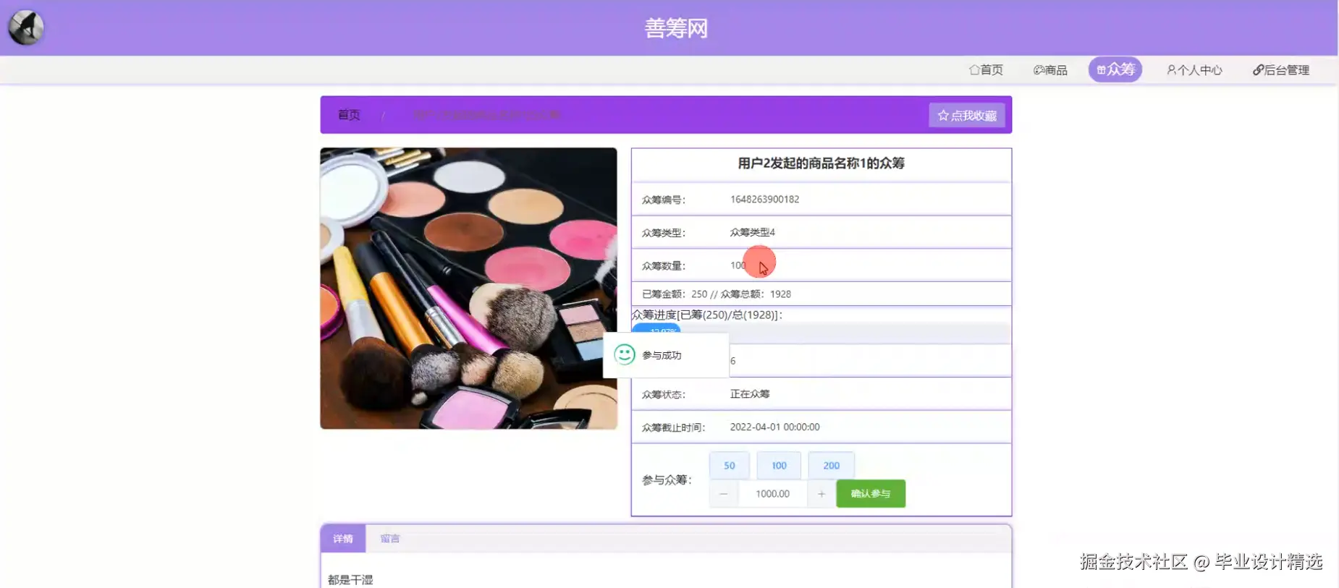
Task: Click the smiley icon in 参与成功 toast
Action: (625, 354)
